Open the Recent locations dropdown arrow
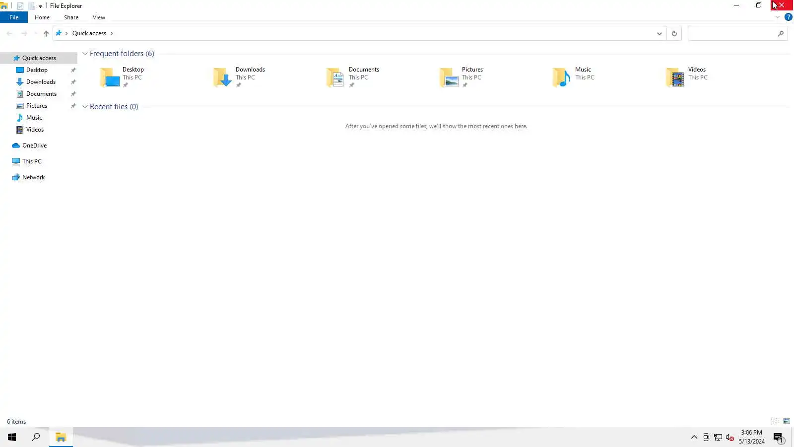The height and width of the screenshot is (447, 794). (35, 33)
